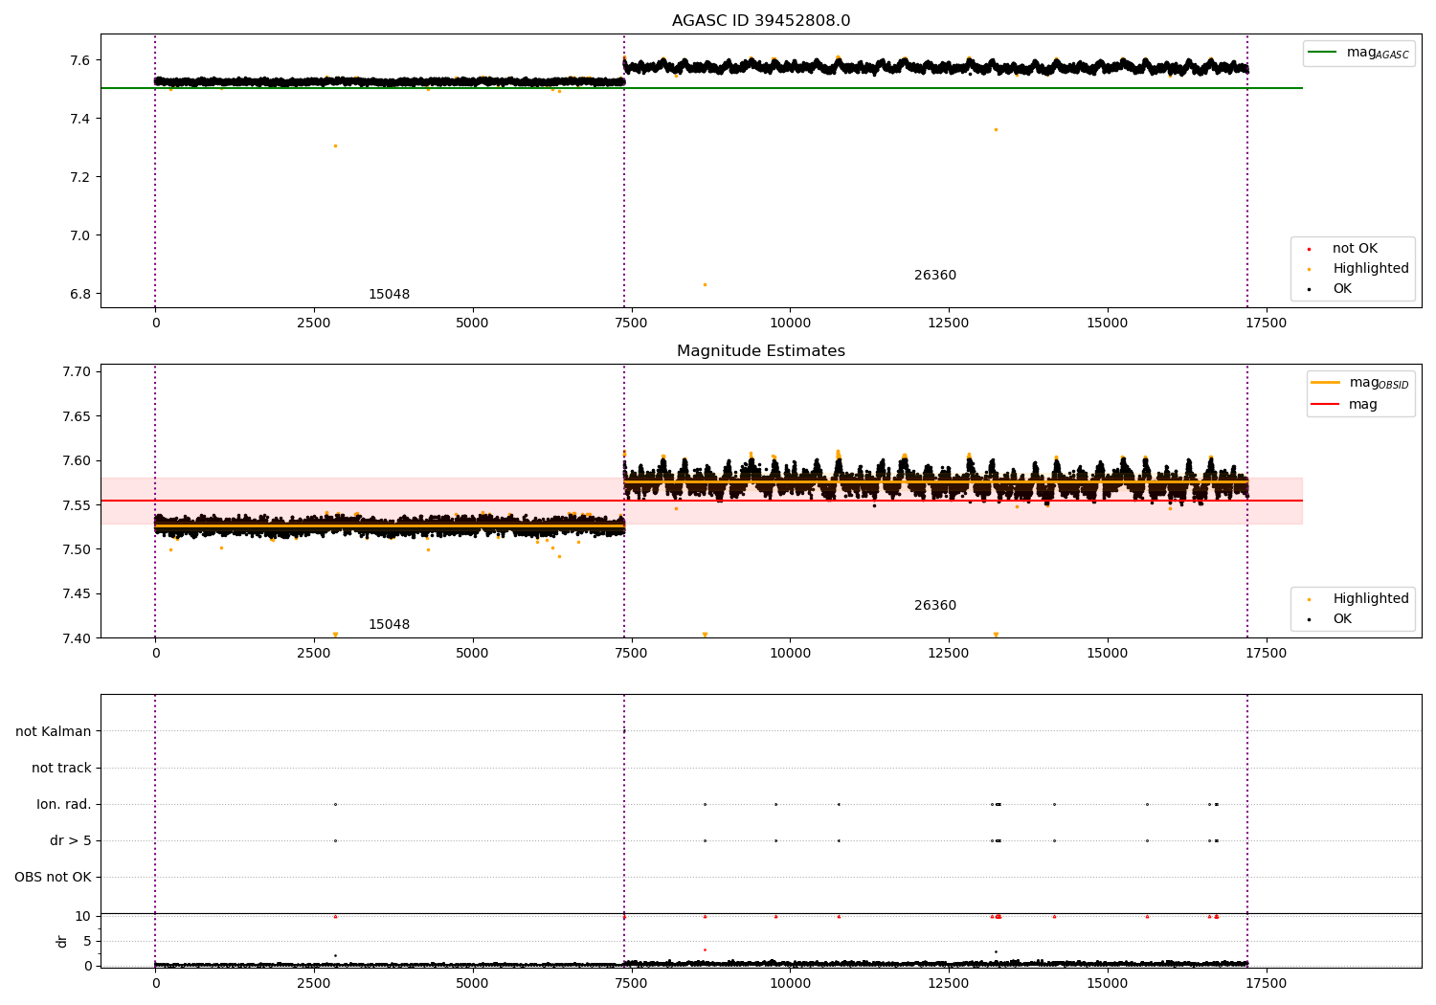This screenshot has width=1436, height=1005.
Task: Click the orange 'Highlighted' marker in top legend
Action: 1309,269
